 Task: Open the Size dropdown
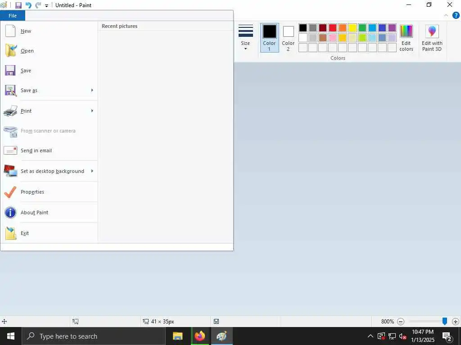coord(245,38)
